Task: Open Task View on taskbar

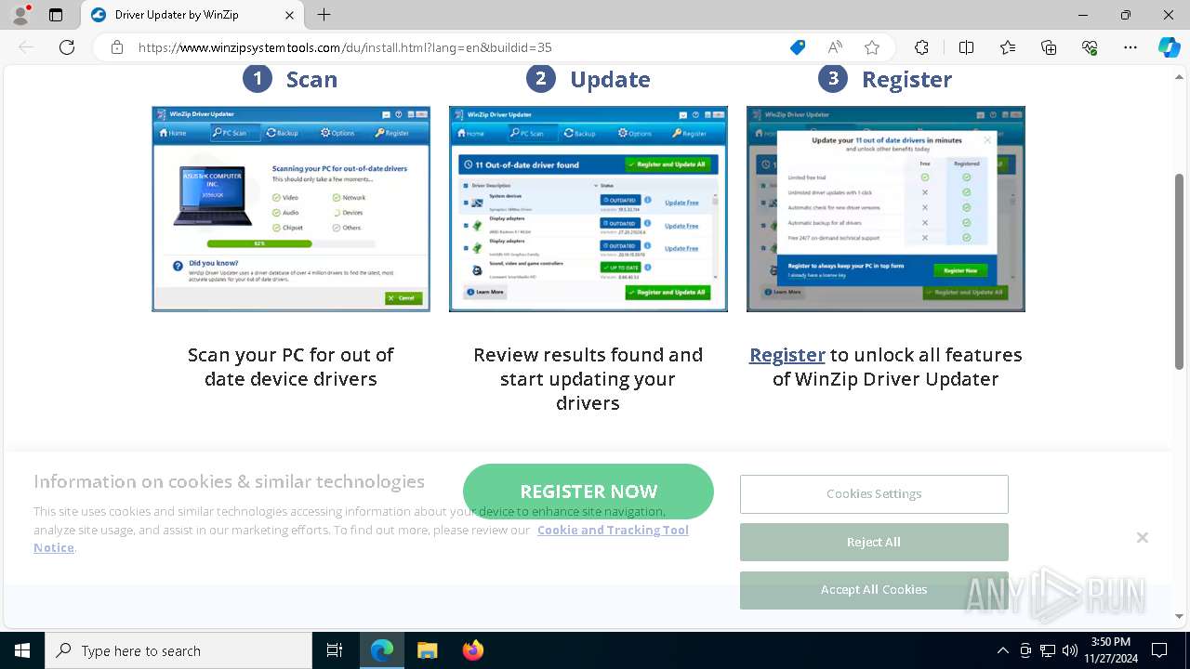Action: pos(335,650)
